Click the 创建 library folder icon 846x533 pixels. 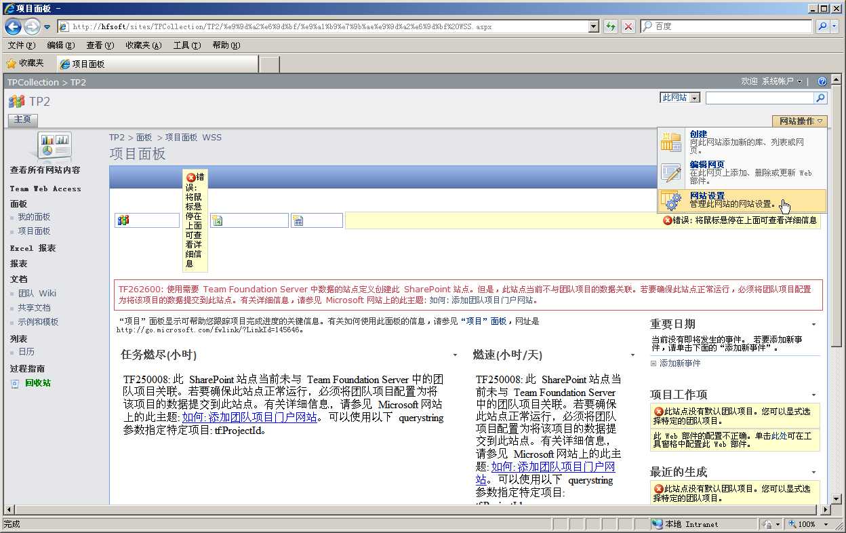pyautogui.click(x=671, y=142)
